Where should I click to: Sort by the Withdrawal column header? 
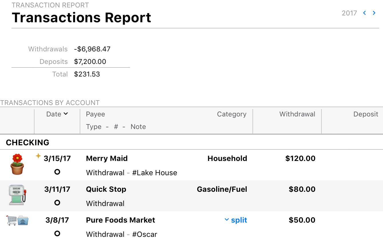pos(297,114)
